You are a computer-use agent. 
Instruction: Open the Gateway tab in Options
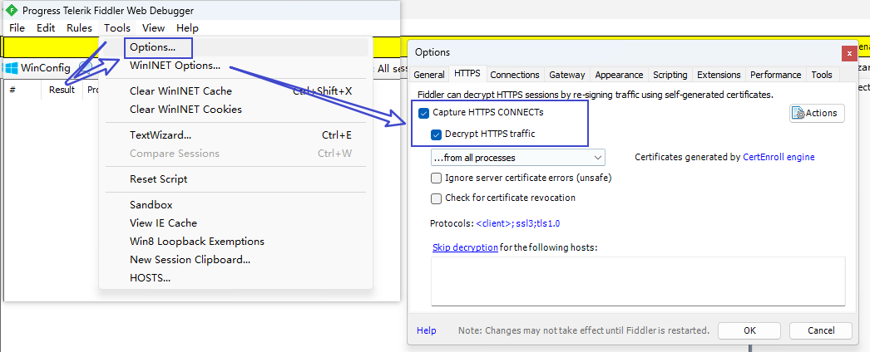566,75
